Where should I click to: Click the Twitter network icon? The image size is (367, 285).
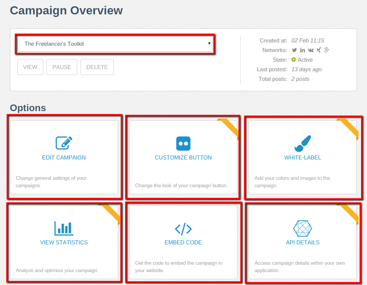pos(294,50)
